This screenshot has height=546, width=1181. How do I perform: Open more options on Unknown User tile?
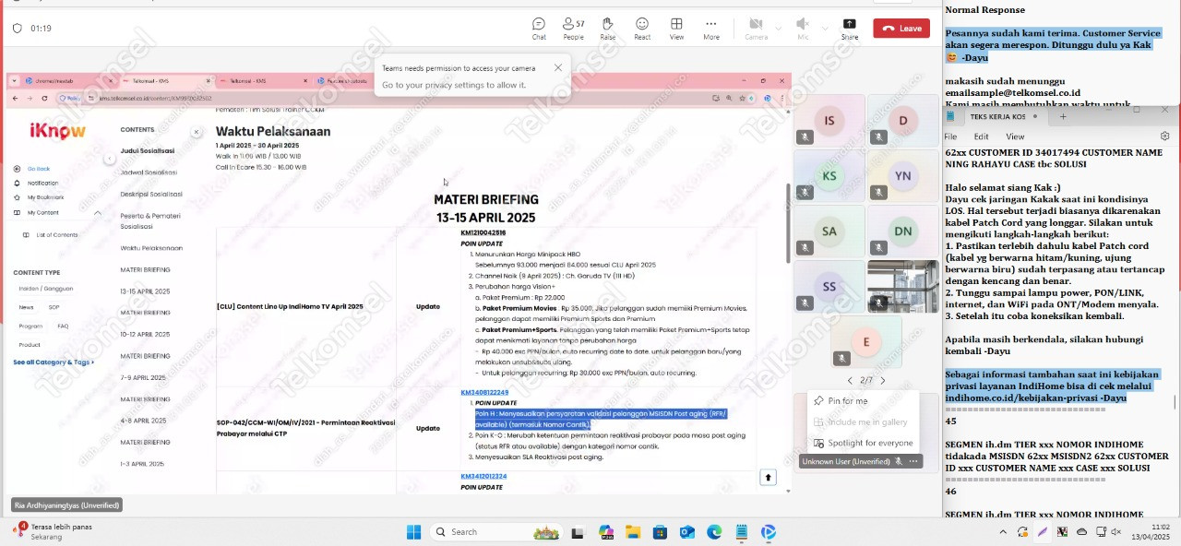[913, 461]
